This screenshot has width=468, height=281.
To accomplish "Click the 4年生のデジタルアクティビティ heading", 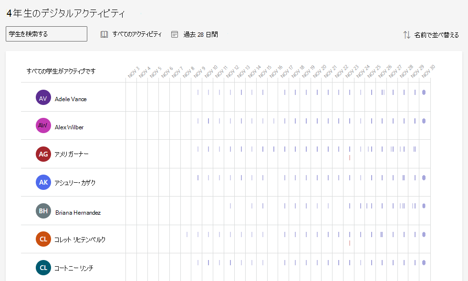I will pyautogui.click(x=65, y=13).
